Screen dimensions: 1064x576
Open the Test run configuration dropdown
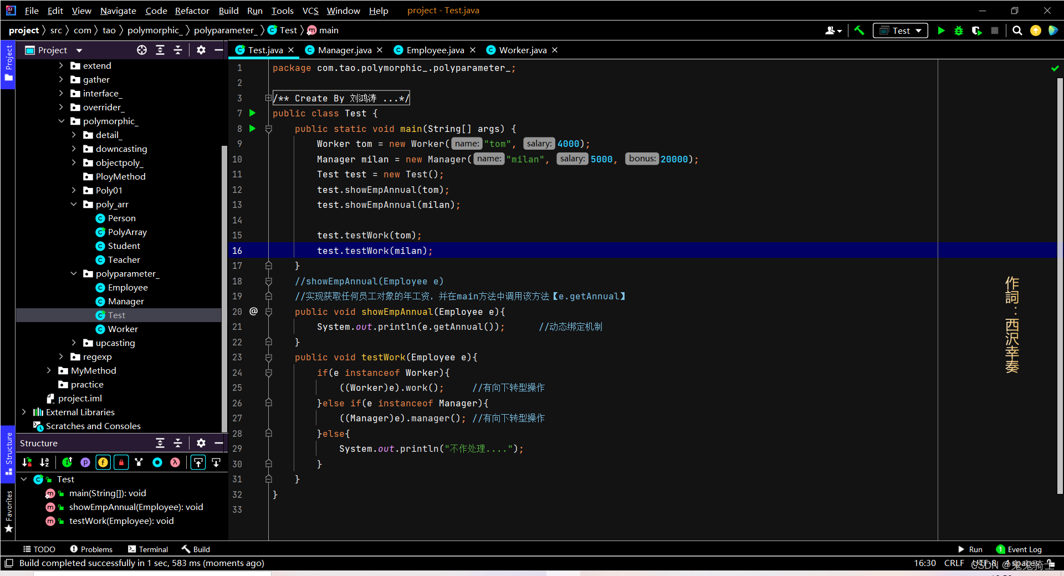[x=901, y=30]
